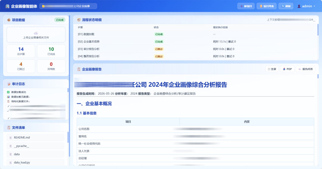Click the 已跳过 4 stat card

point(21,66)
